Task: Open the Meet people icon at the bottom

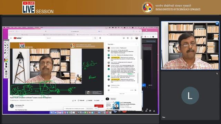Action: (x=146, y=111)
